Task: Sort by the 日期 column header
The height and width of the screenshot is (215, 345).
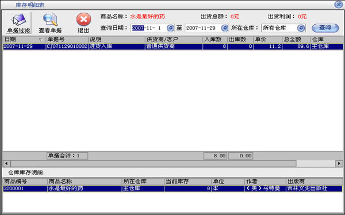Action: (x=24, y=39)
